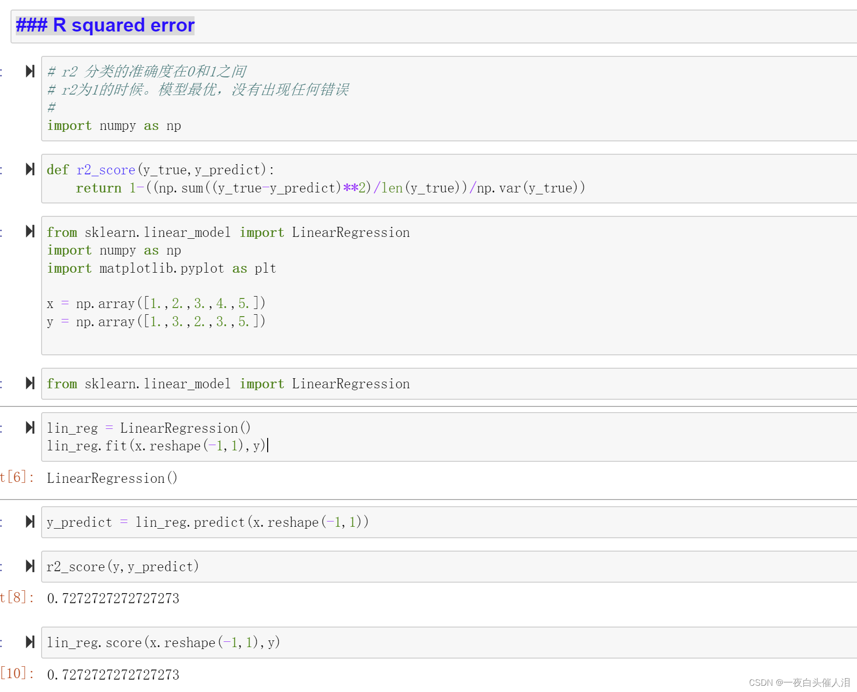Screen dimensions: 857x692
Task: Click the 'lin_reg = LinearRegression()' line
Action: click(149, 428)
